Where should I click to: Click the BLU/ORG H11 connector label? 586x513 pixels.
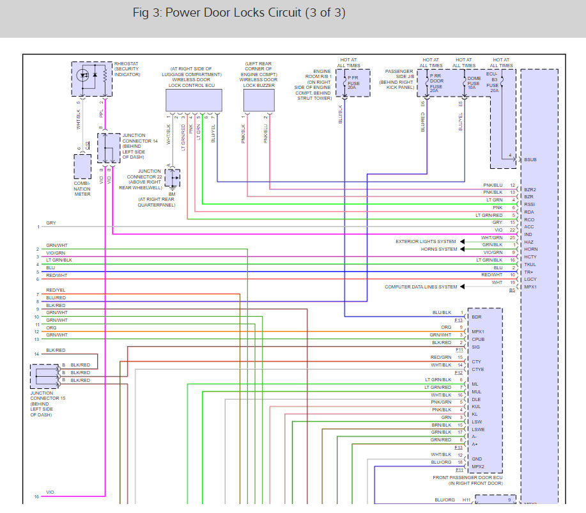click(452, 500)
